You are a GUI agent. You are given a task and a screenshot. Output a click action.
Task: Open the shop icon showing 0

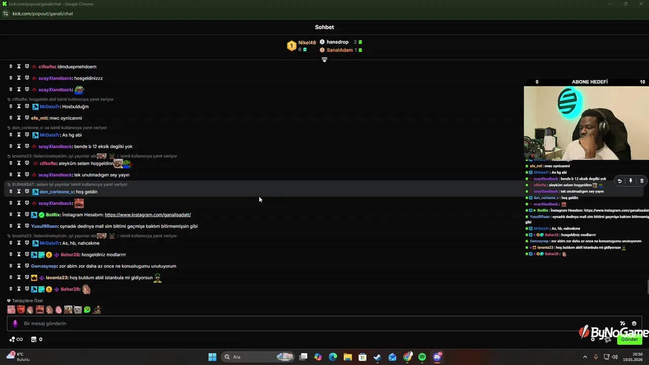point(37,339)
